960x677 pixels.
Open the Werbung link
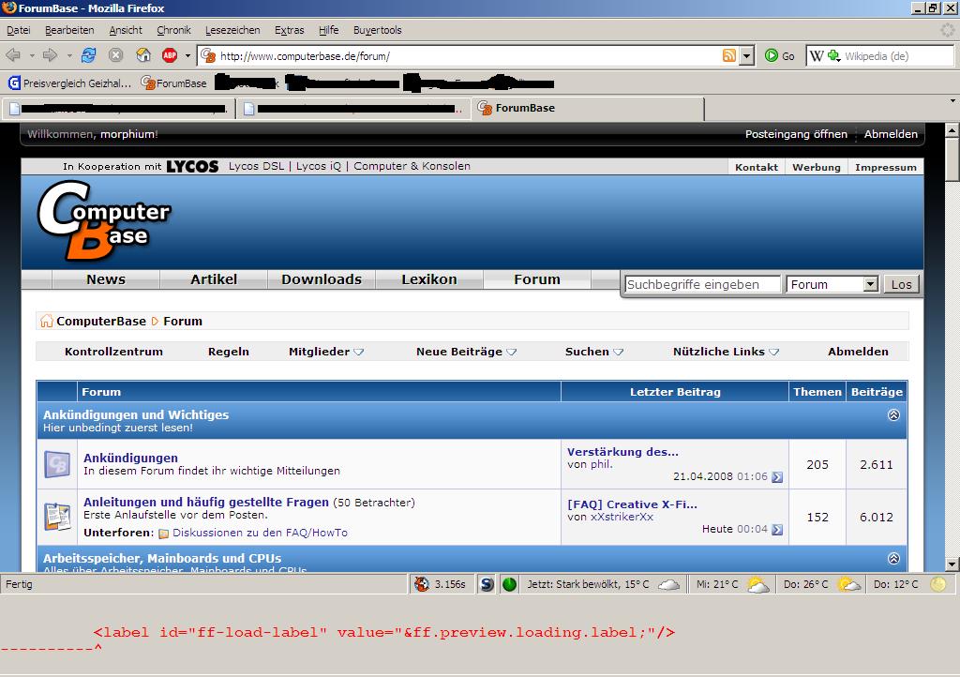click(x=817, y=167)
